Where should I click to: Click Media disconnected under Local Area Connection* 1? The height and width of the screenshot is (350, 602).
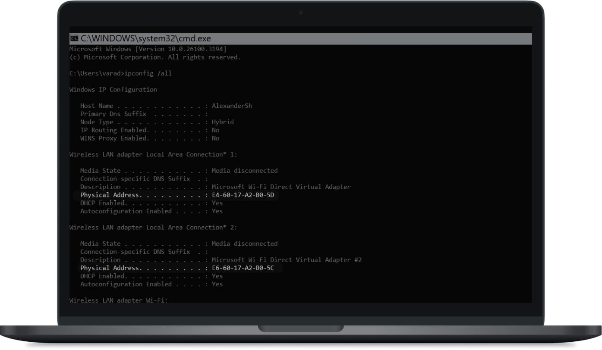coord(244,171)
